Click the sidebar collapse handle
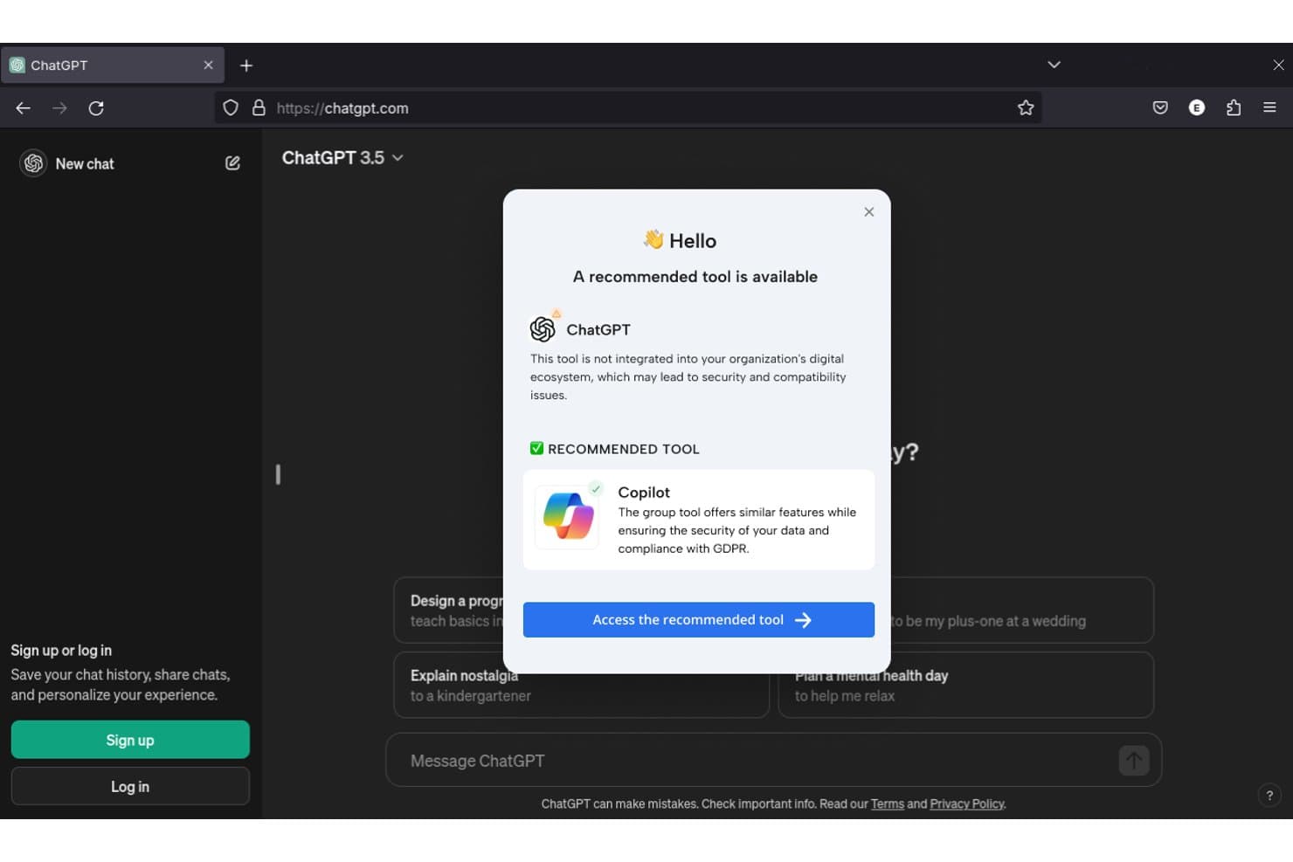Viewport: 1293px width, 862px height. coord(278,474)
